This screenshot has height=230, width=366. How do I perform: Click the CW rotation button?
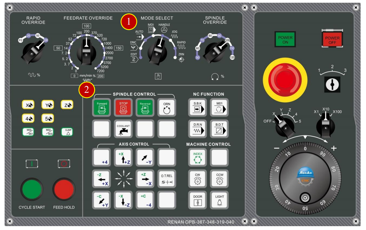click(x=198, y=179)
